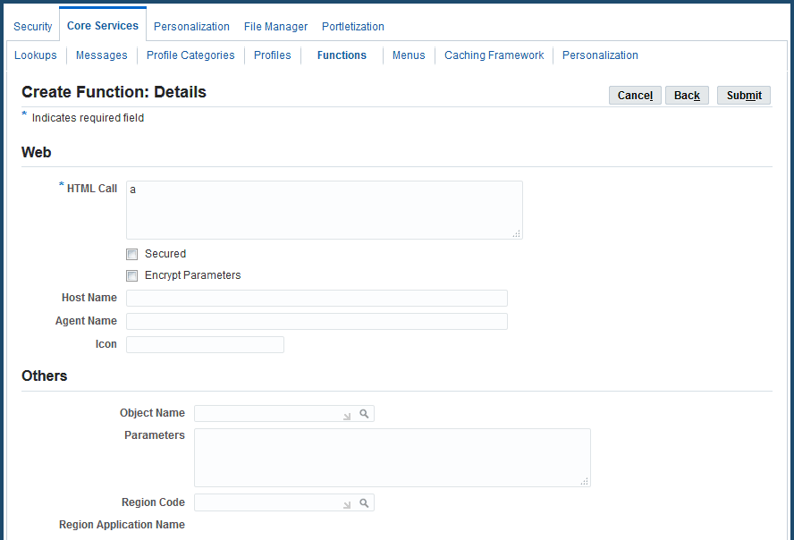Focus the Parameters text area
Image resolution: width=794 pixels, height=540 pixels.
point(393,458)
